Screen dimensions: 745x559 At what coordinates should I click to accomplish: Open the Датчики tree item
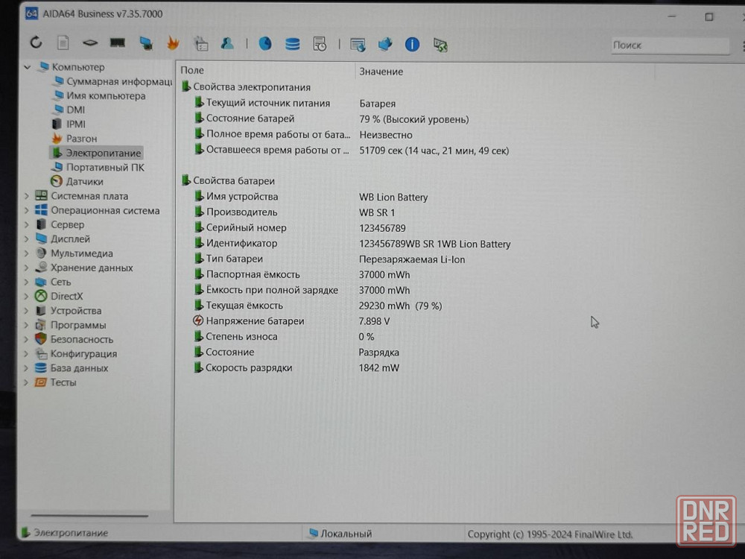(x=77, y=182)
